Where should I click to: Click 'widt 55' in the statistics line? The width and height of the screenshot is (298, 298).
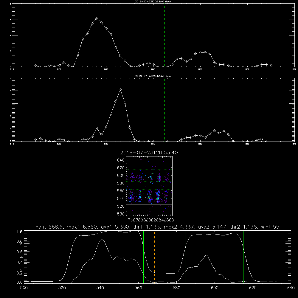click(x=270, y=227)
